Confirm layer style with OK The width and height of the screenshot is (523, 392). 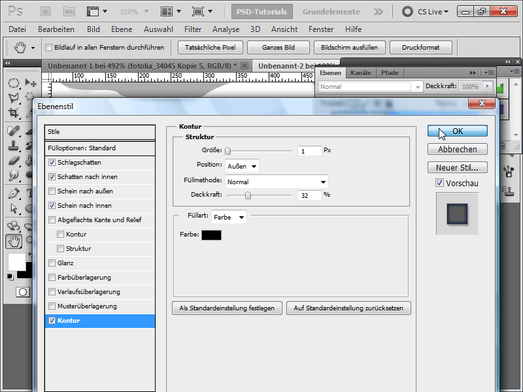coord(457,131)
